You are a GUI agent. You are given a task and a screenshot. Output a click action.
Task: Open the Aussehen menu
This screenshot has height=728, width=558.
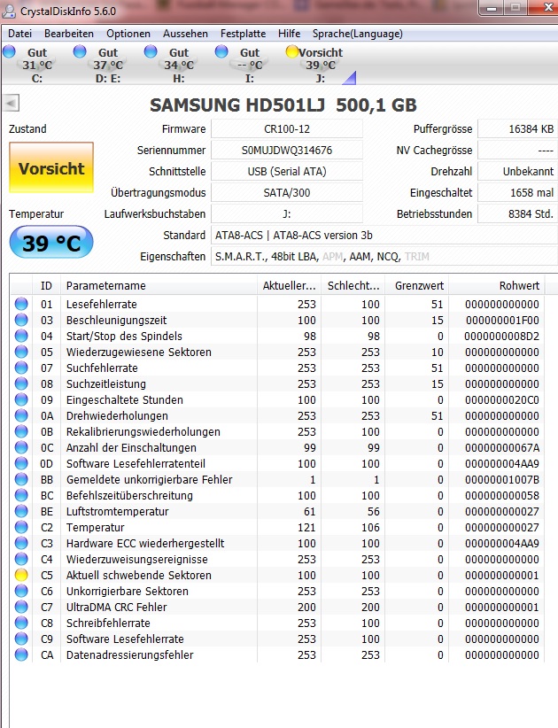(185, 34)
